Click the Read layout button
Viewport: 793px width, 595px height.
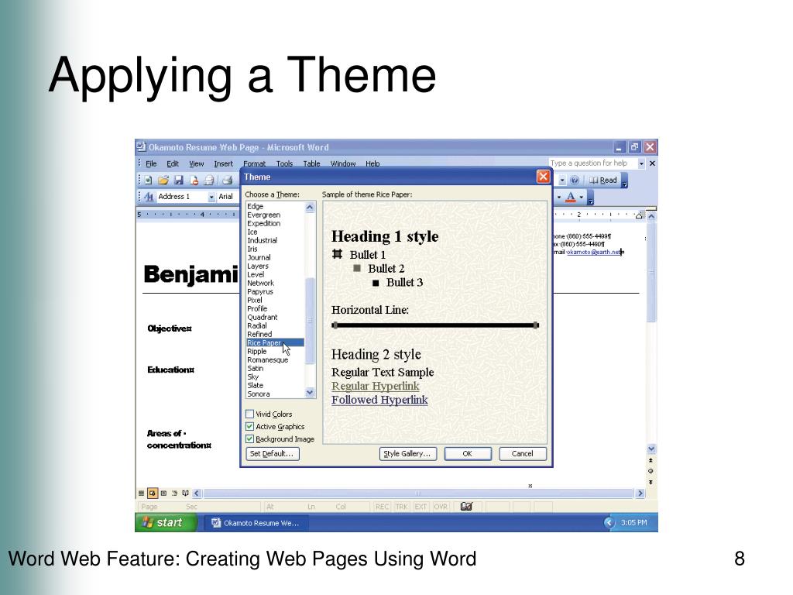[603, 180]
